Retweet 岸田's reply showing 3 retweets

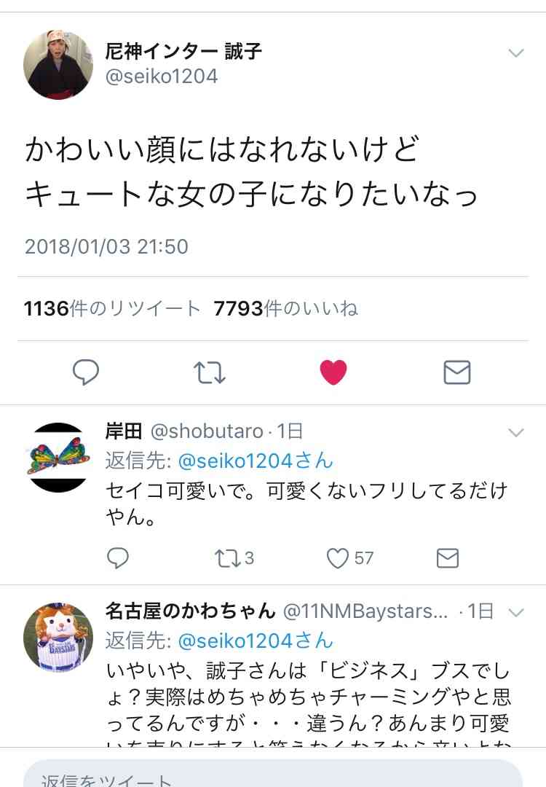(234, 558)
